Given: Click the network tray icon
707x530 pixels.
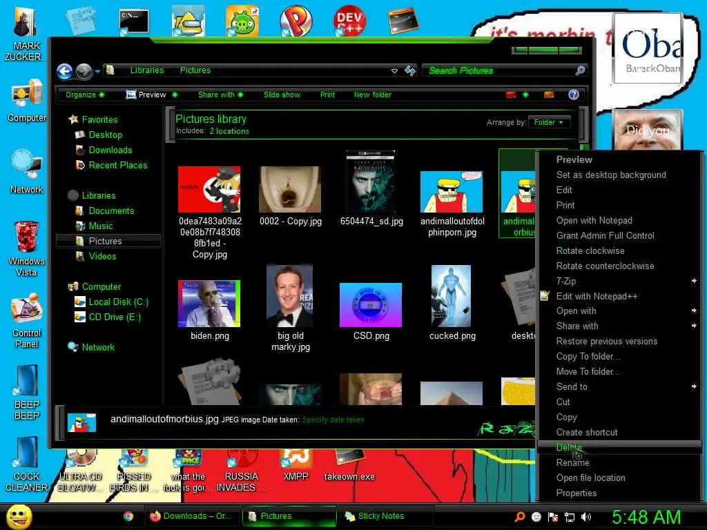Looking at the screenshot, I should [x=570, y=517].
